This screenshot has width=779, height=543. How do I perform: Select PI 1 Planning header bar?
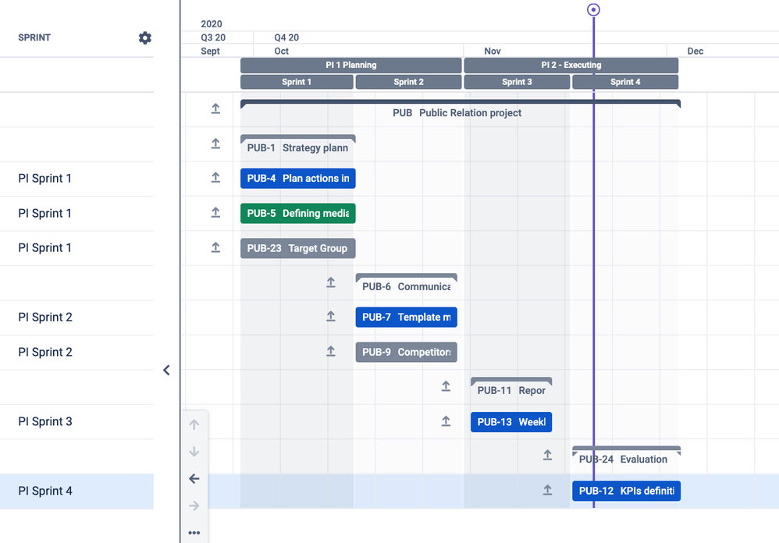pyautogui.click(x=350, y=65)
